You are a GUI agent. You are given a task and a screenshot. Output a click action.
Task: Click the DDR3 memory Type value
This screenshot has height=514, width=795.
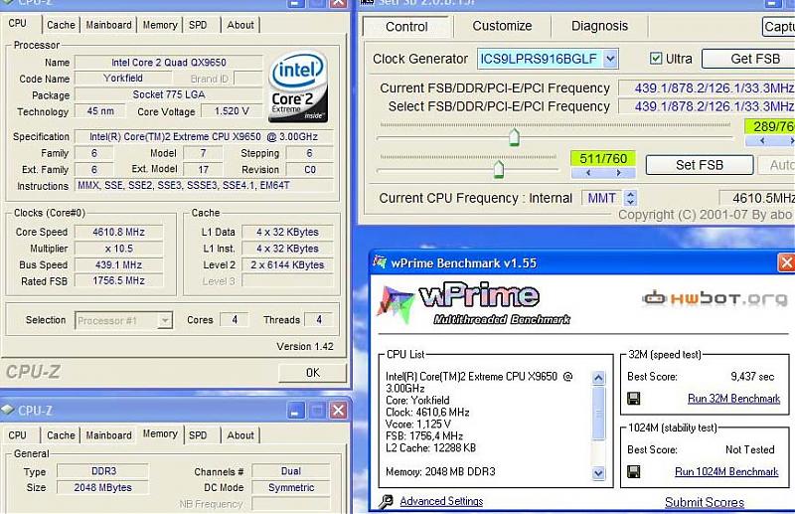point(103,471)
